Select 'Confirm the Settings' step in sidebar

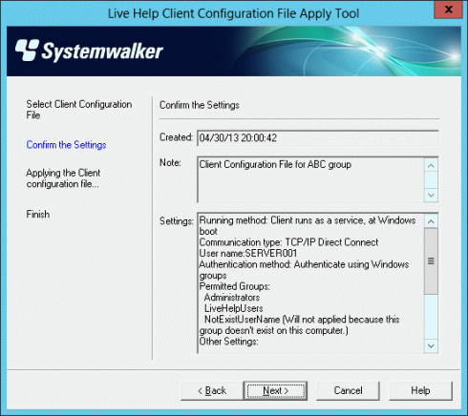click(x=66, y=145)
